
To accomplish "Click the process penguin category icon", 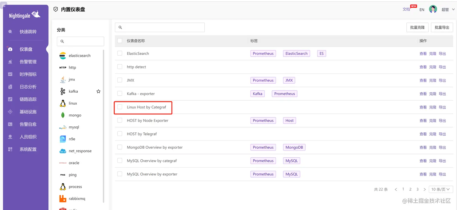I will pyautogui.click(x=63, y=187).
